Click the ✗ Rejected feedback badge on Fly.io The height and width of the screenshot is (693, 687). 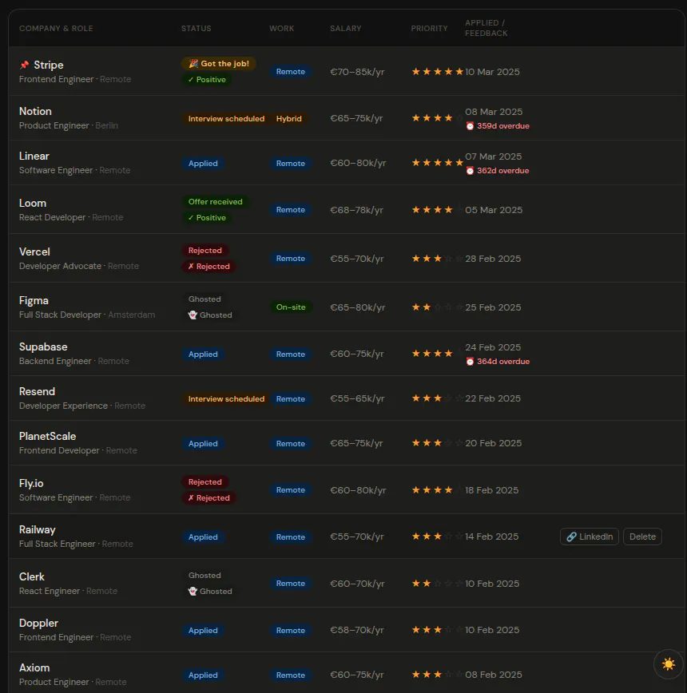pos(208,497)
